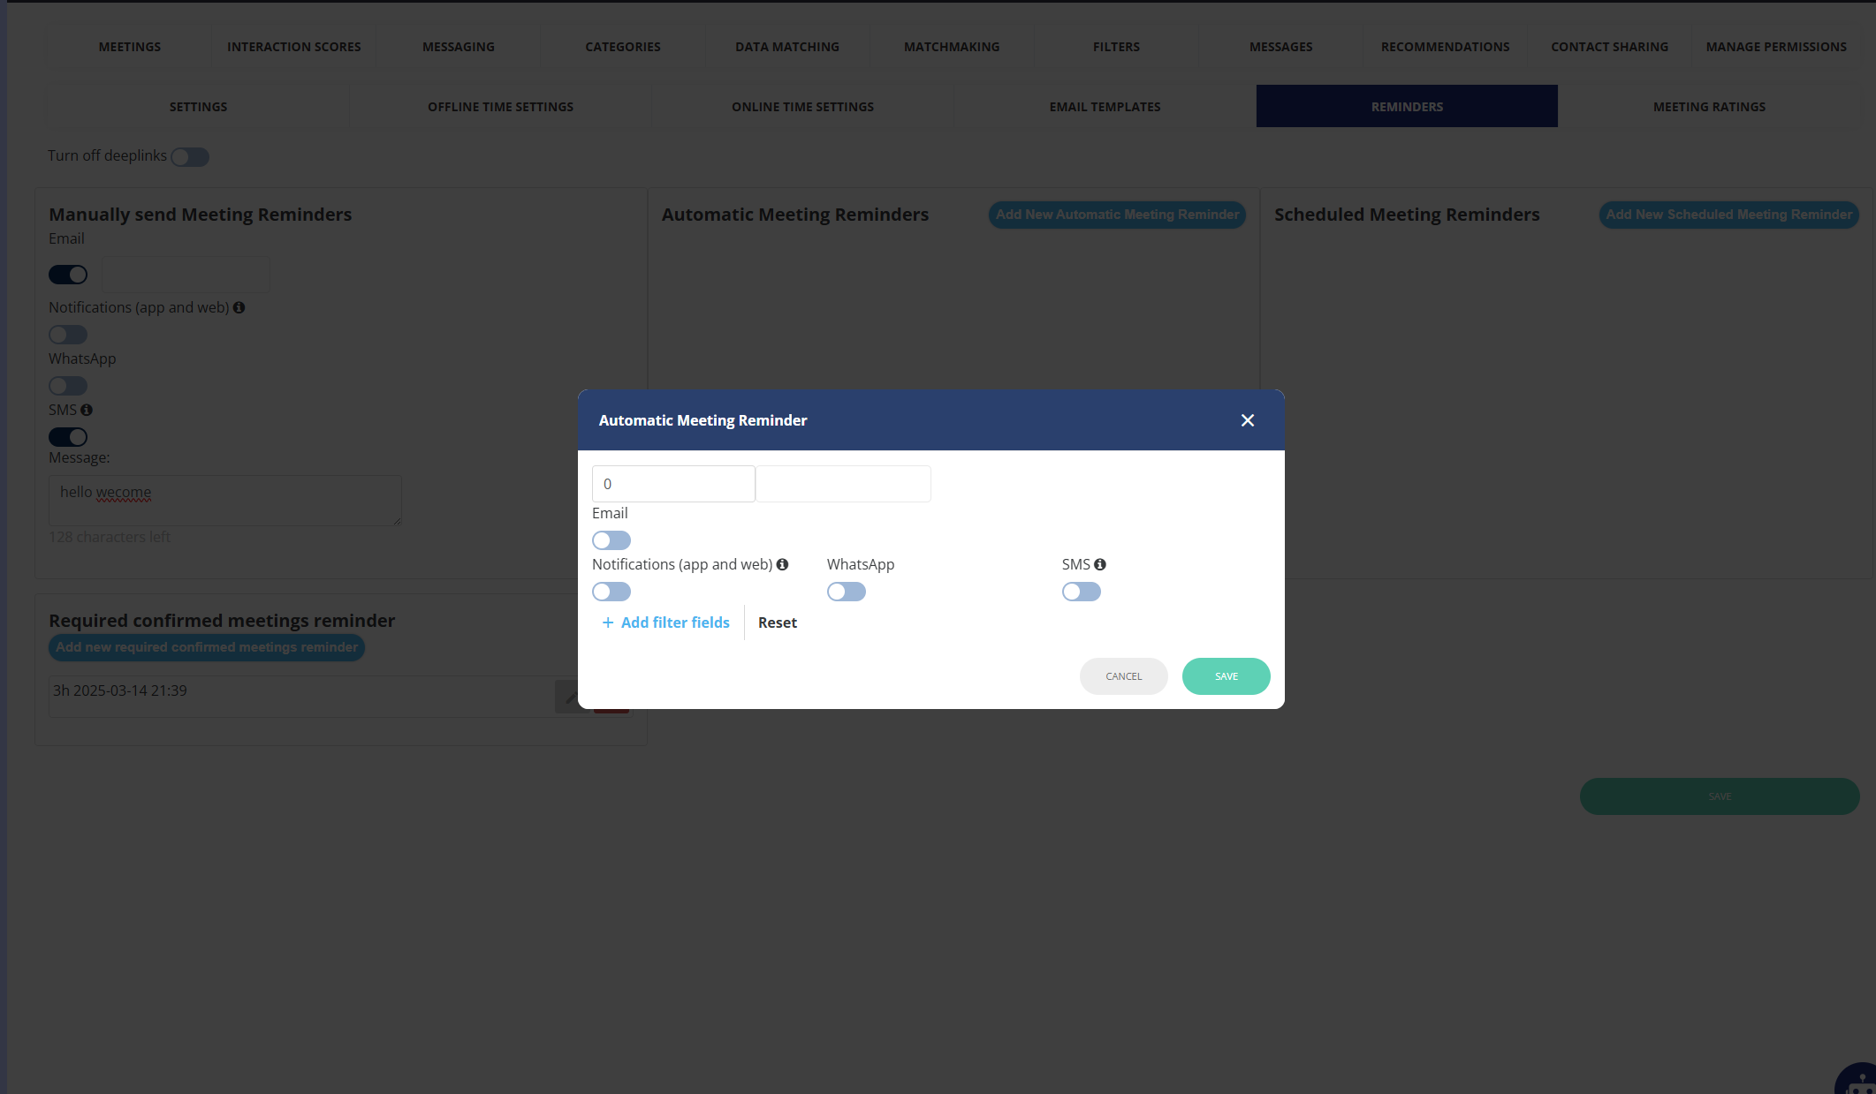Switch to the Email Templates tab
This screenshot has height=1094, width=1876.
pyautogui.click(x=1105, y=107)
